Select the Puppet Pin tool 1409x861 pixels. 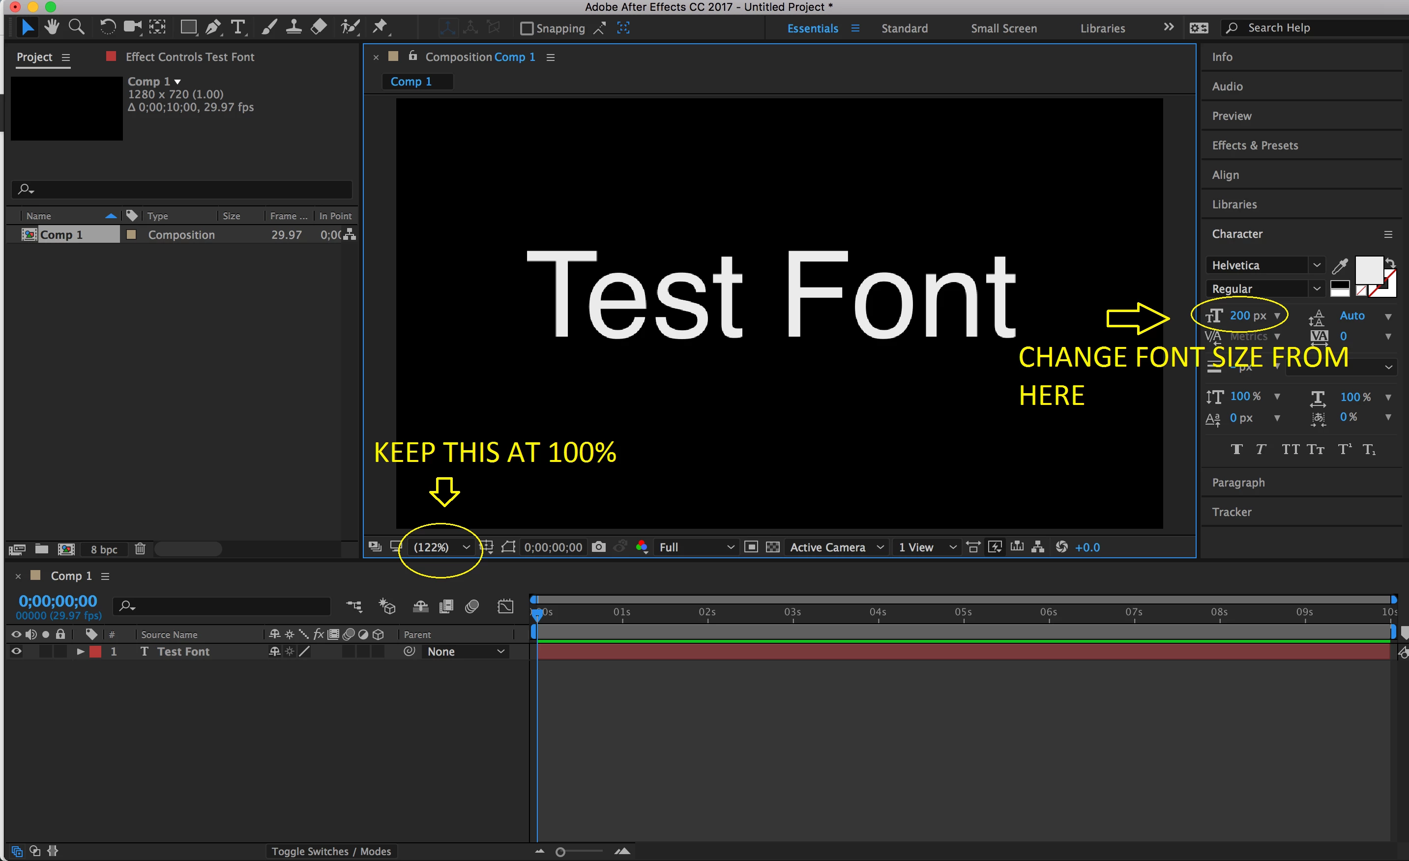380,27
